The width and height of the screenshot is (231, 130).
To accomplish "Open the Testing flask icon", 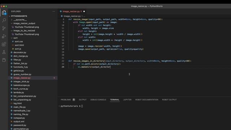I will coord(4,52).
